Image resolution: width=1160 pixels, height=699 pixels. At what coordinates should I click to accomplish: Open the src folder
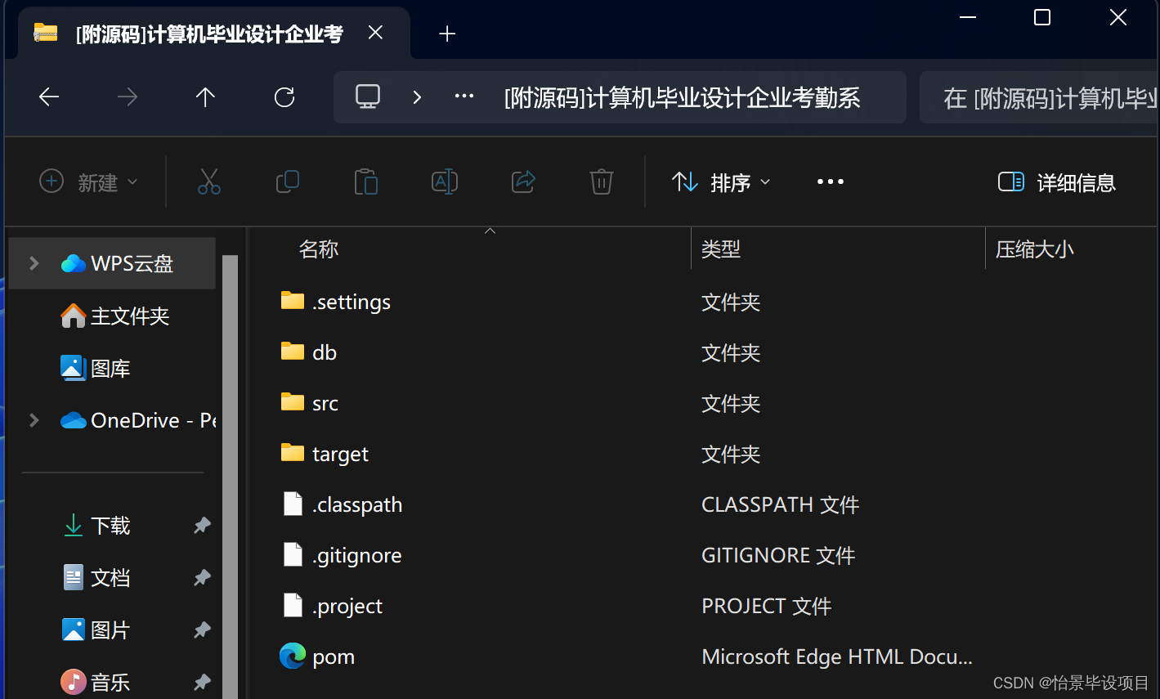point(325,402)
